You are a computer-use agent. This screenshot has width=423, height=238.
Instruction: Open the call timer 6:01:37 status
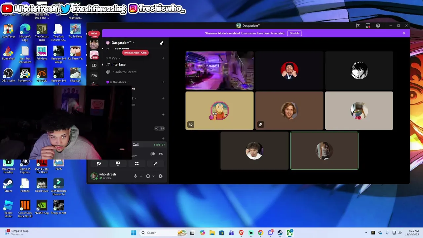click(159, 145)
